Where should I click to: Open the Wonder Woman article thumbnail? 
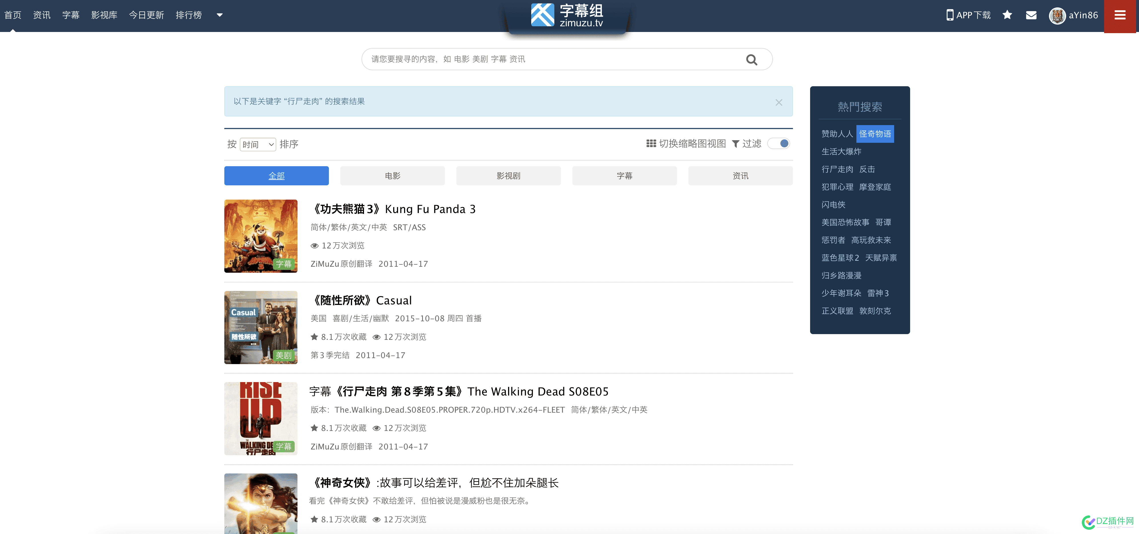[261, 503]
